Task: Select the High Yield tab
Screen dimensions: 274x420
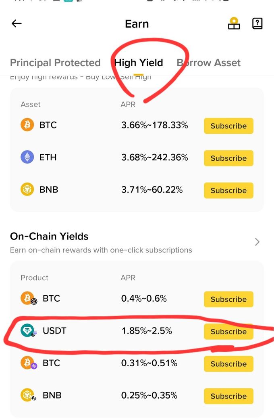Action: coord(139,63)
